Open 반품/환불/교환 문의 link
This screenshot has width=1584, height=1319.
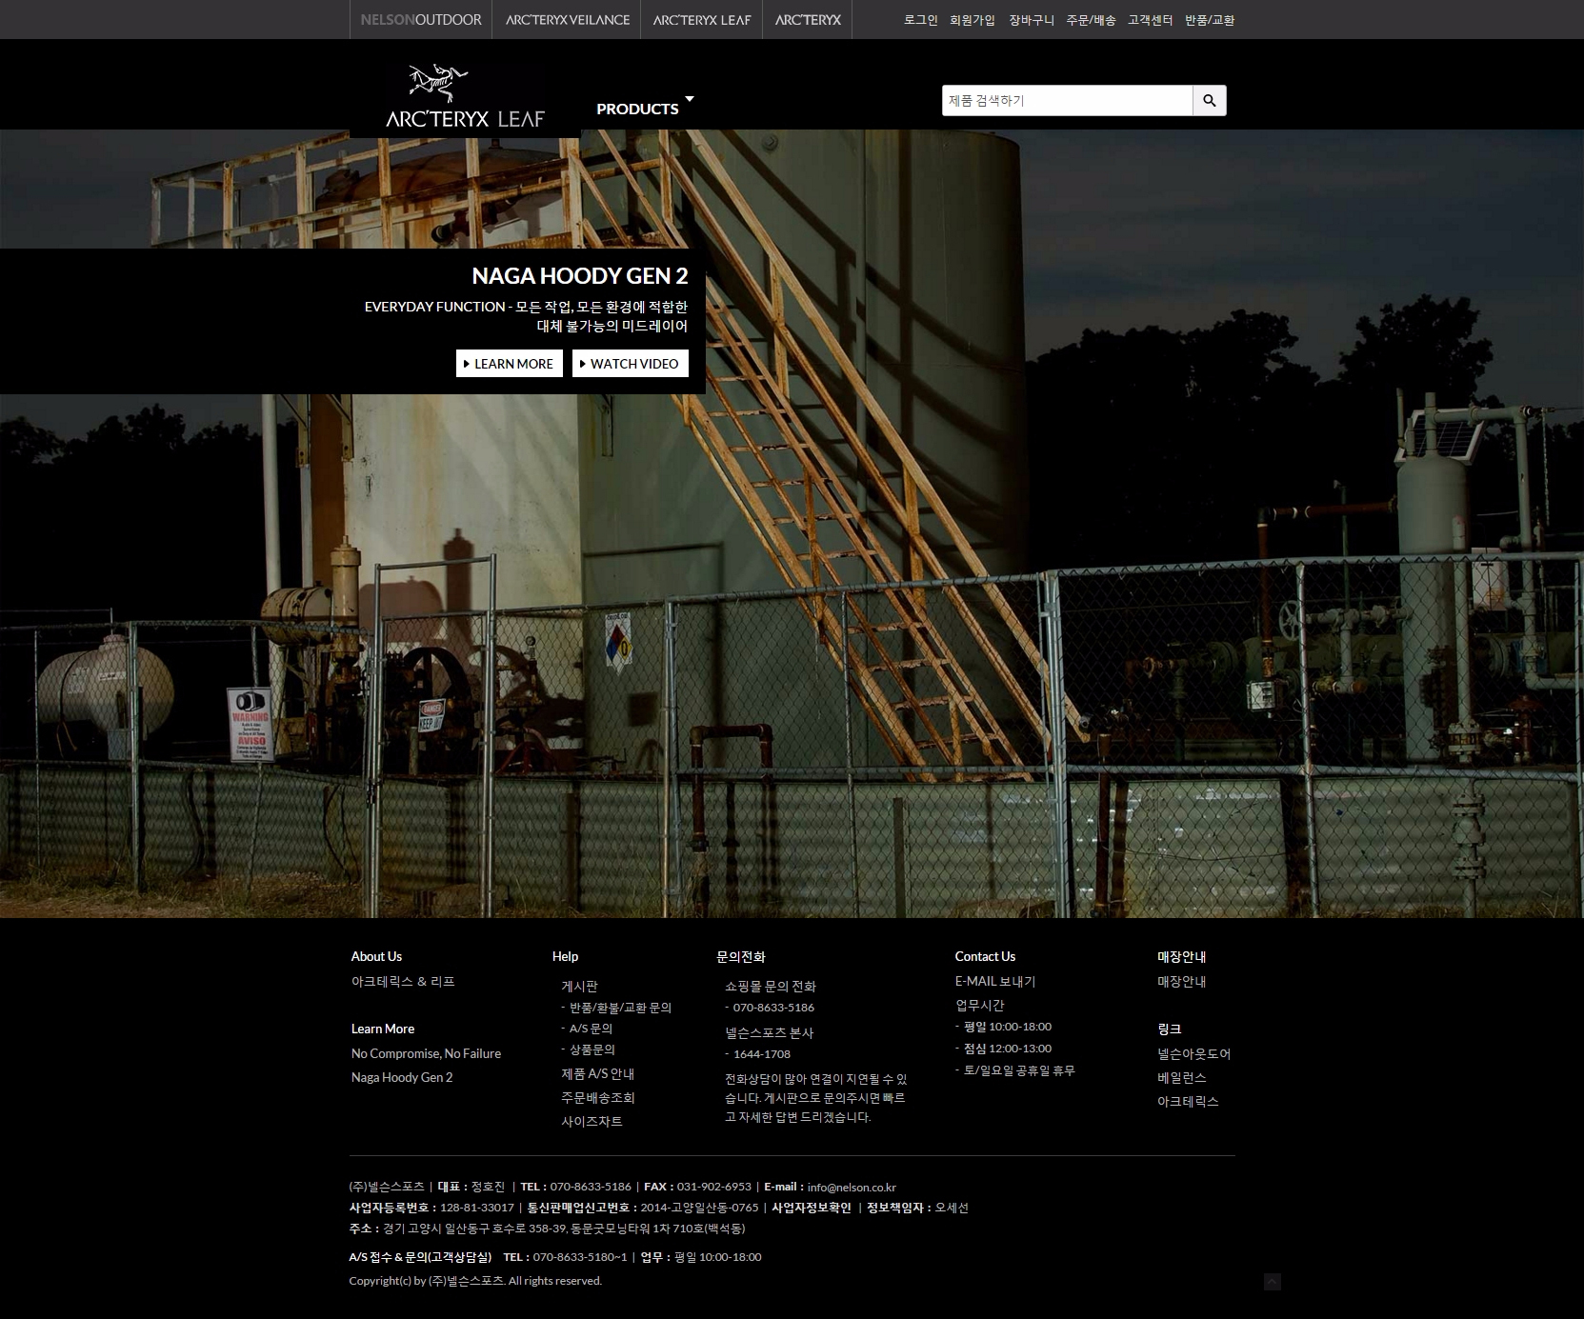pyautogui.click(x=620, y=1008)
